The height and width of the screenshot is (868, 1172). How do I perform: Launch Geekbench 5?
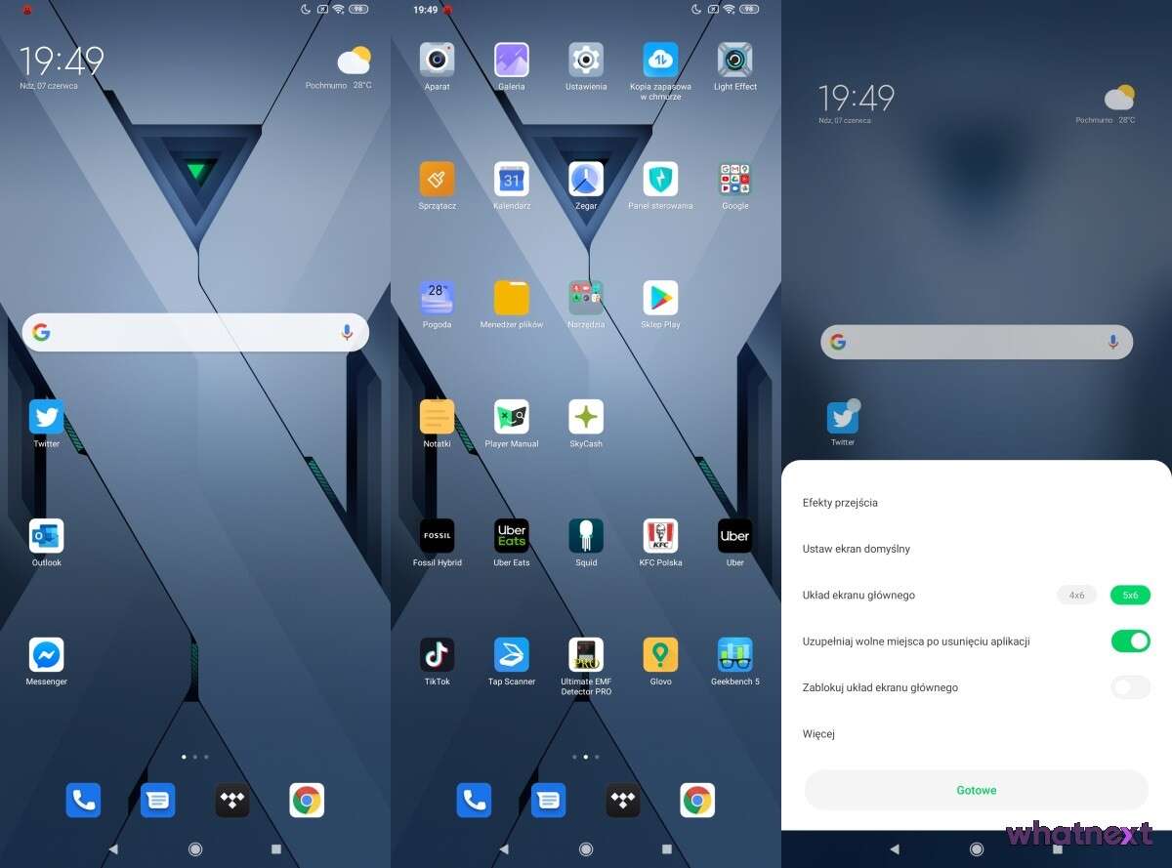pyautogui.click(x=734, y=655)
